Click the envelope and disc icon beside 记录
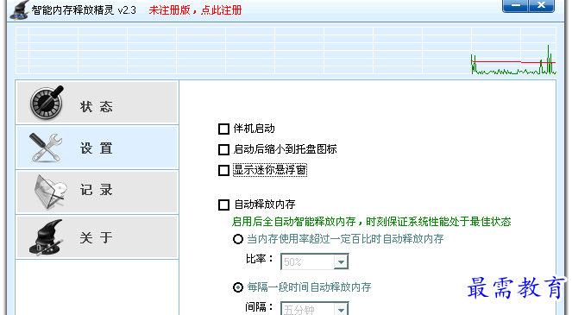 pyautogui.click(x=51, y=192)
